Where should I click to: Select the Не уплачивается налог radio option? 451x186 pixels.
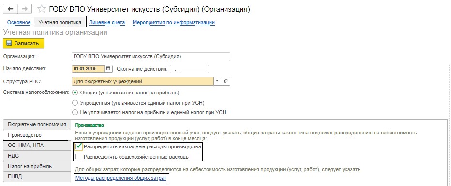tap(75, 112)
